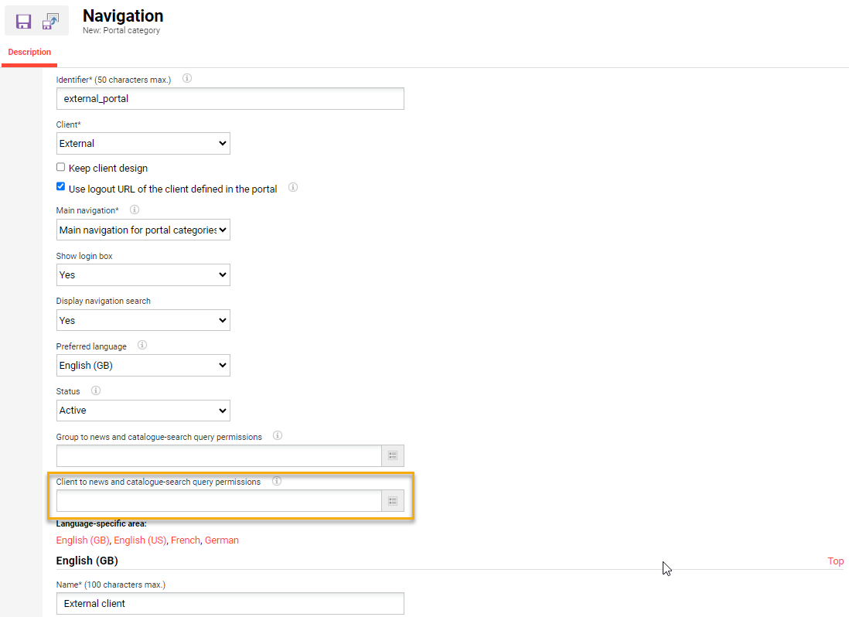Viewport: 849px width, 617px height.
Task: Select the Description tab
Action: (x=29, y=53)
